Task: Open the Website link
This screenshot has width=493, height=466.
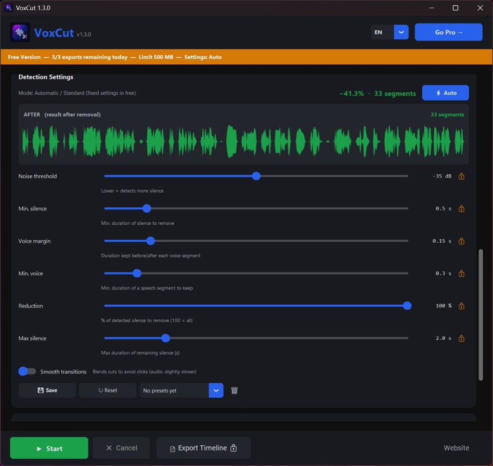Action: click(x=456, y=448)
